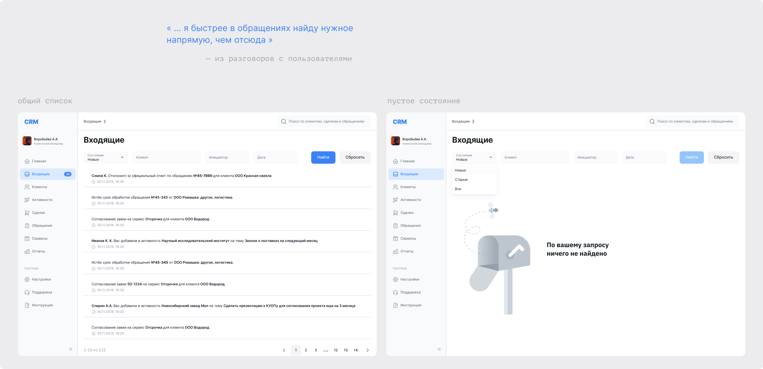Click Обращения icon in left sidebar

click(x=27, y=226)
